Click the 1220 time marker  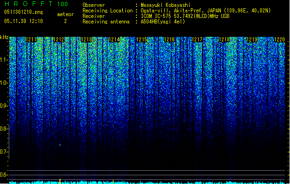coord(279,40)
